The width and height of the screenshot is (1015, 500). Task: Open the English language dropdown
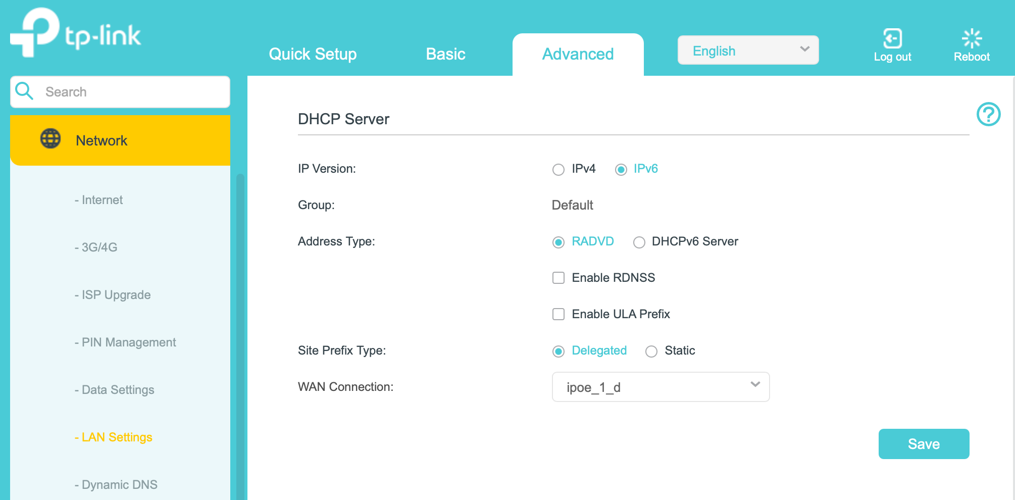pyautogui.click(x=748, y=50)
